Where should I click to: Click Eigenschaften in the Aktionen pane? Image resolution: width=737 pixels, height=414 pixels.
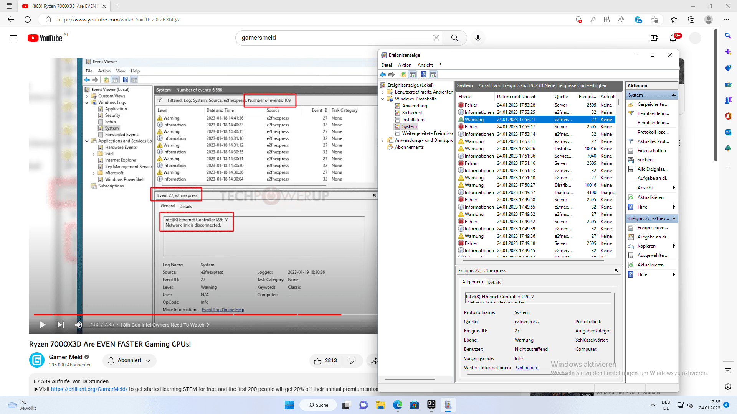pos(651,151)
